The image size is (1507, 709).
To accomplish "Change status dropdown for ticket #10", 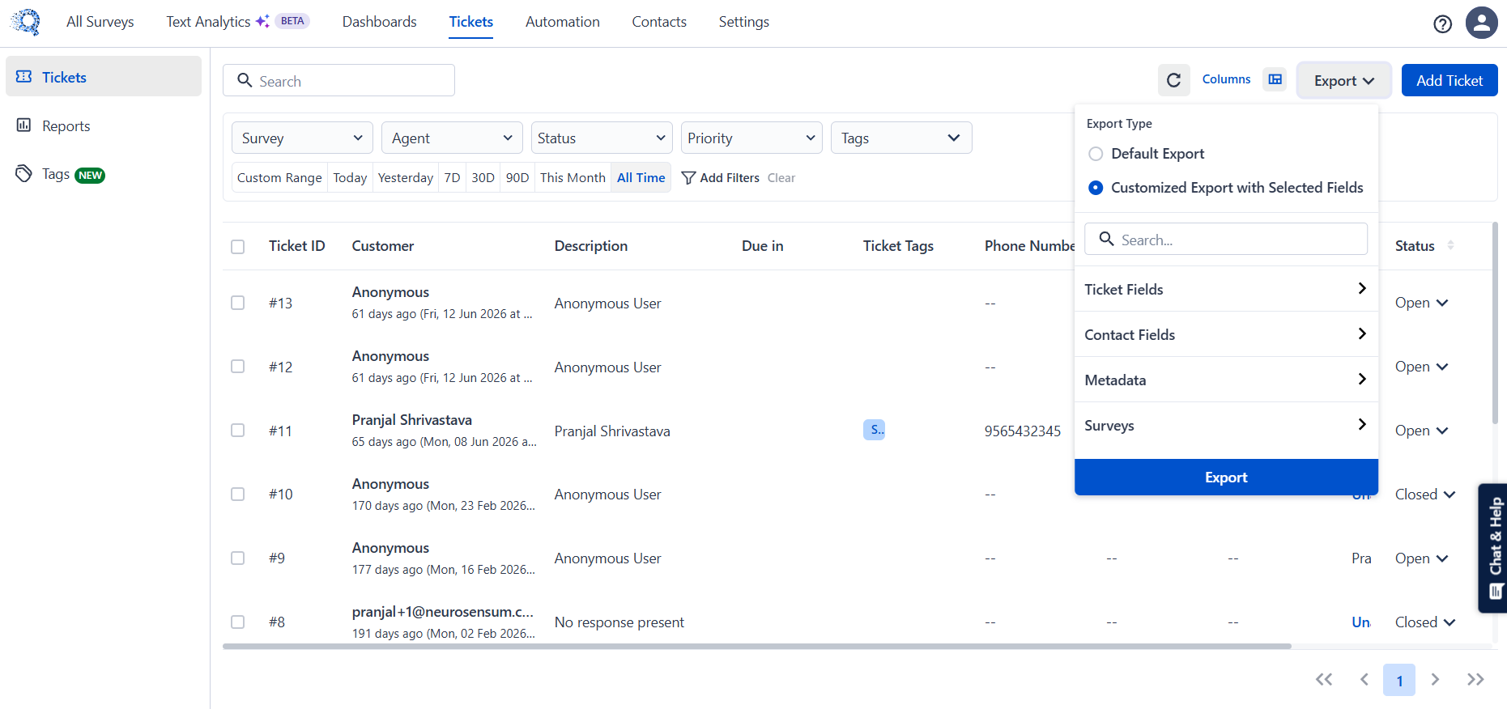I will (1425, 494).
